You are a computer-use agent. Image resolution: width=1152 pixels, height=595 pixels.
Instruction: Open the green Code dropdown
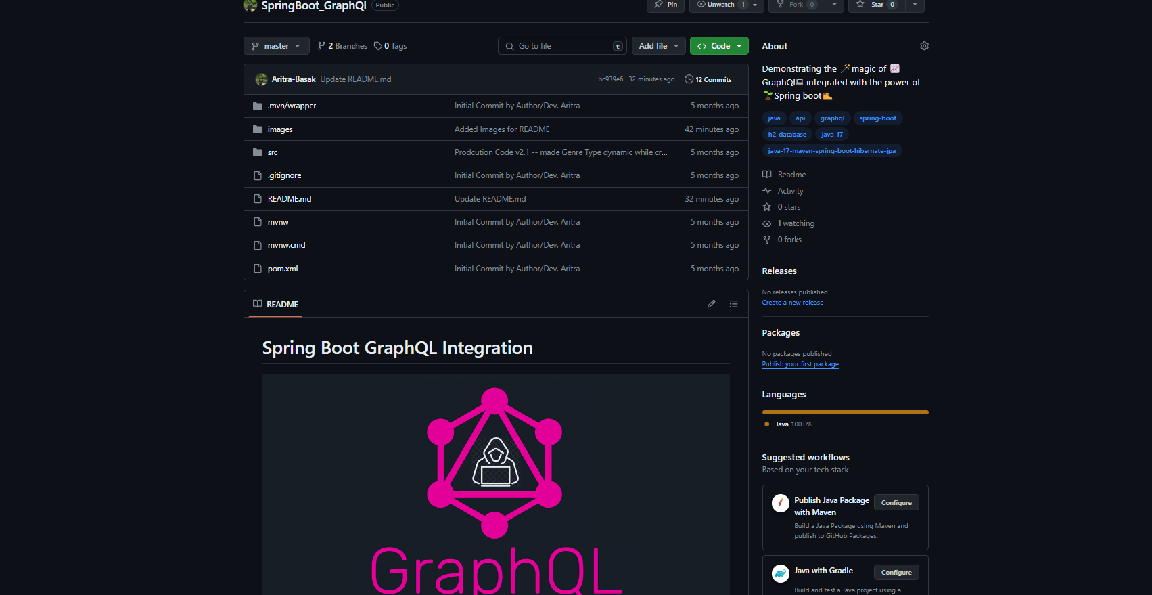pyautogui.click(x=719, y=46)
